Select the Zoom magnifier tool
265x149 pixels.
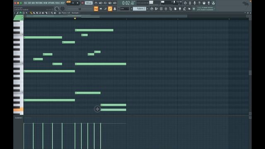coord(52,13)
